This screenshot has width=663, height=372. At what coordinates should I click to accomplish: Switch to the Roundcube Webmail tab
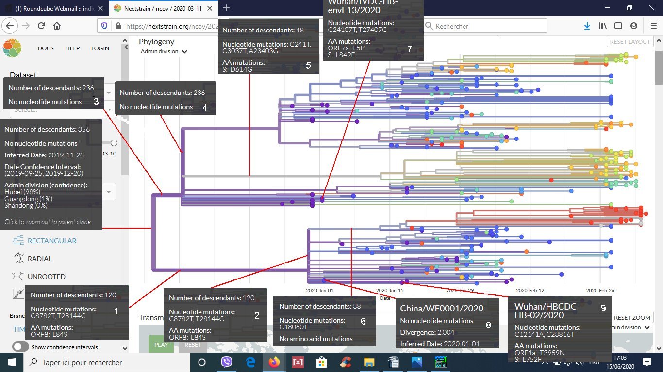coord(53,8)
